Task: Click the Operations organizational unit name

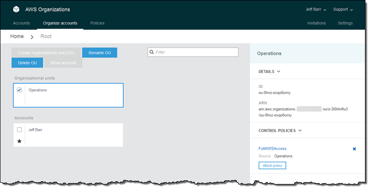Action: click(37, 90)
